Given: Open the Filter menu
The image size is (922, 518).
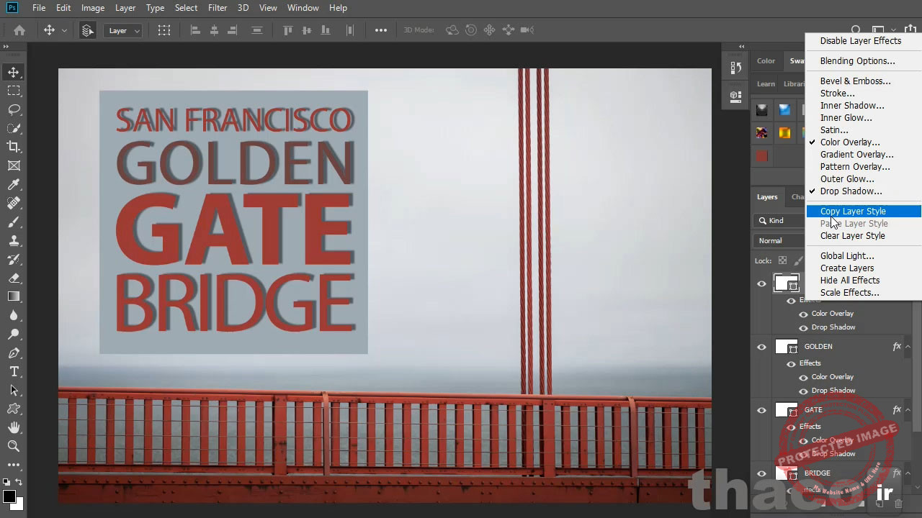Looking at the screenshot, I should point(218,8).
